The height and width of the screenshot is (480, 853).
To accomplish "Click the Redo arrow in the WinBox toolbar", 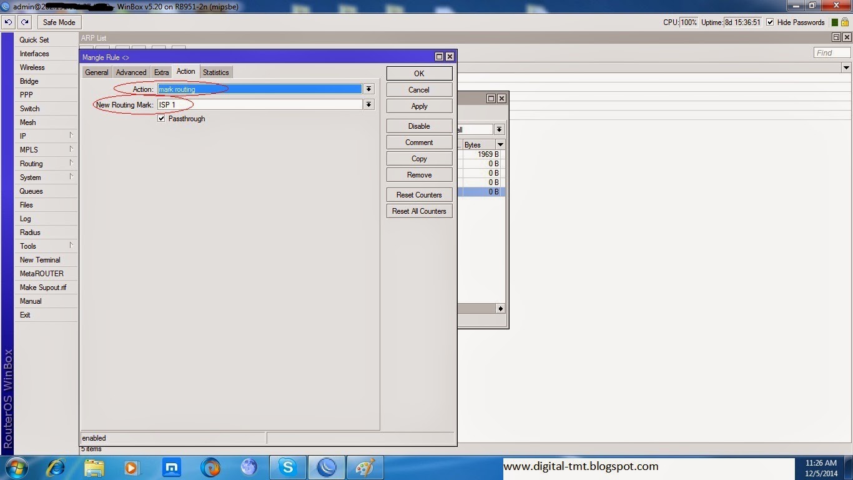I will coord(25,22).
